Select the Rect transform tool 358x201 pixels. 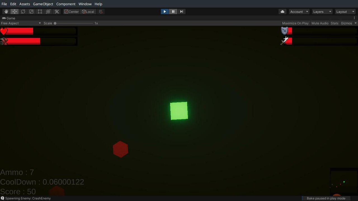point(40,11)
